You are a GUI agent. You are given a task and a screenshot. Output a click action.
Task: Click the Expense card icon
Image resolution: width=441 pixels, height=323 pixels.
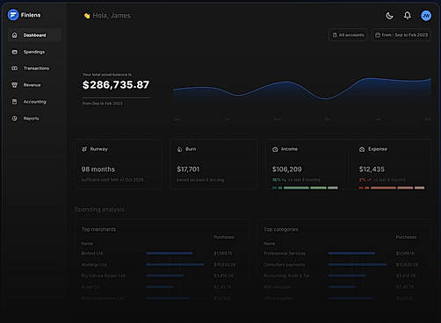pyautogui.click(x=362, y=149)
